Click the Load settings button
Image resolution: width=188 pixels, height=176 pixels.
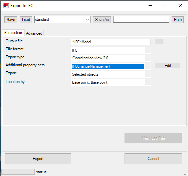click(26, 20)
